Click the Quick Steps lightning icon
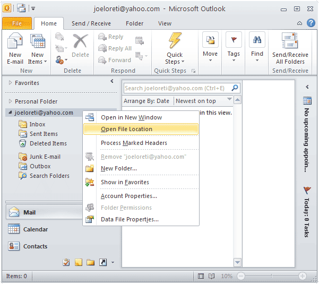The width and height of the screenshot is (319, 284). click(175, 42)
